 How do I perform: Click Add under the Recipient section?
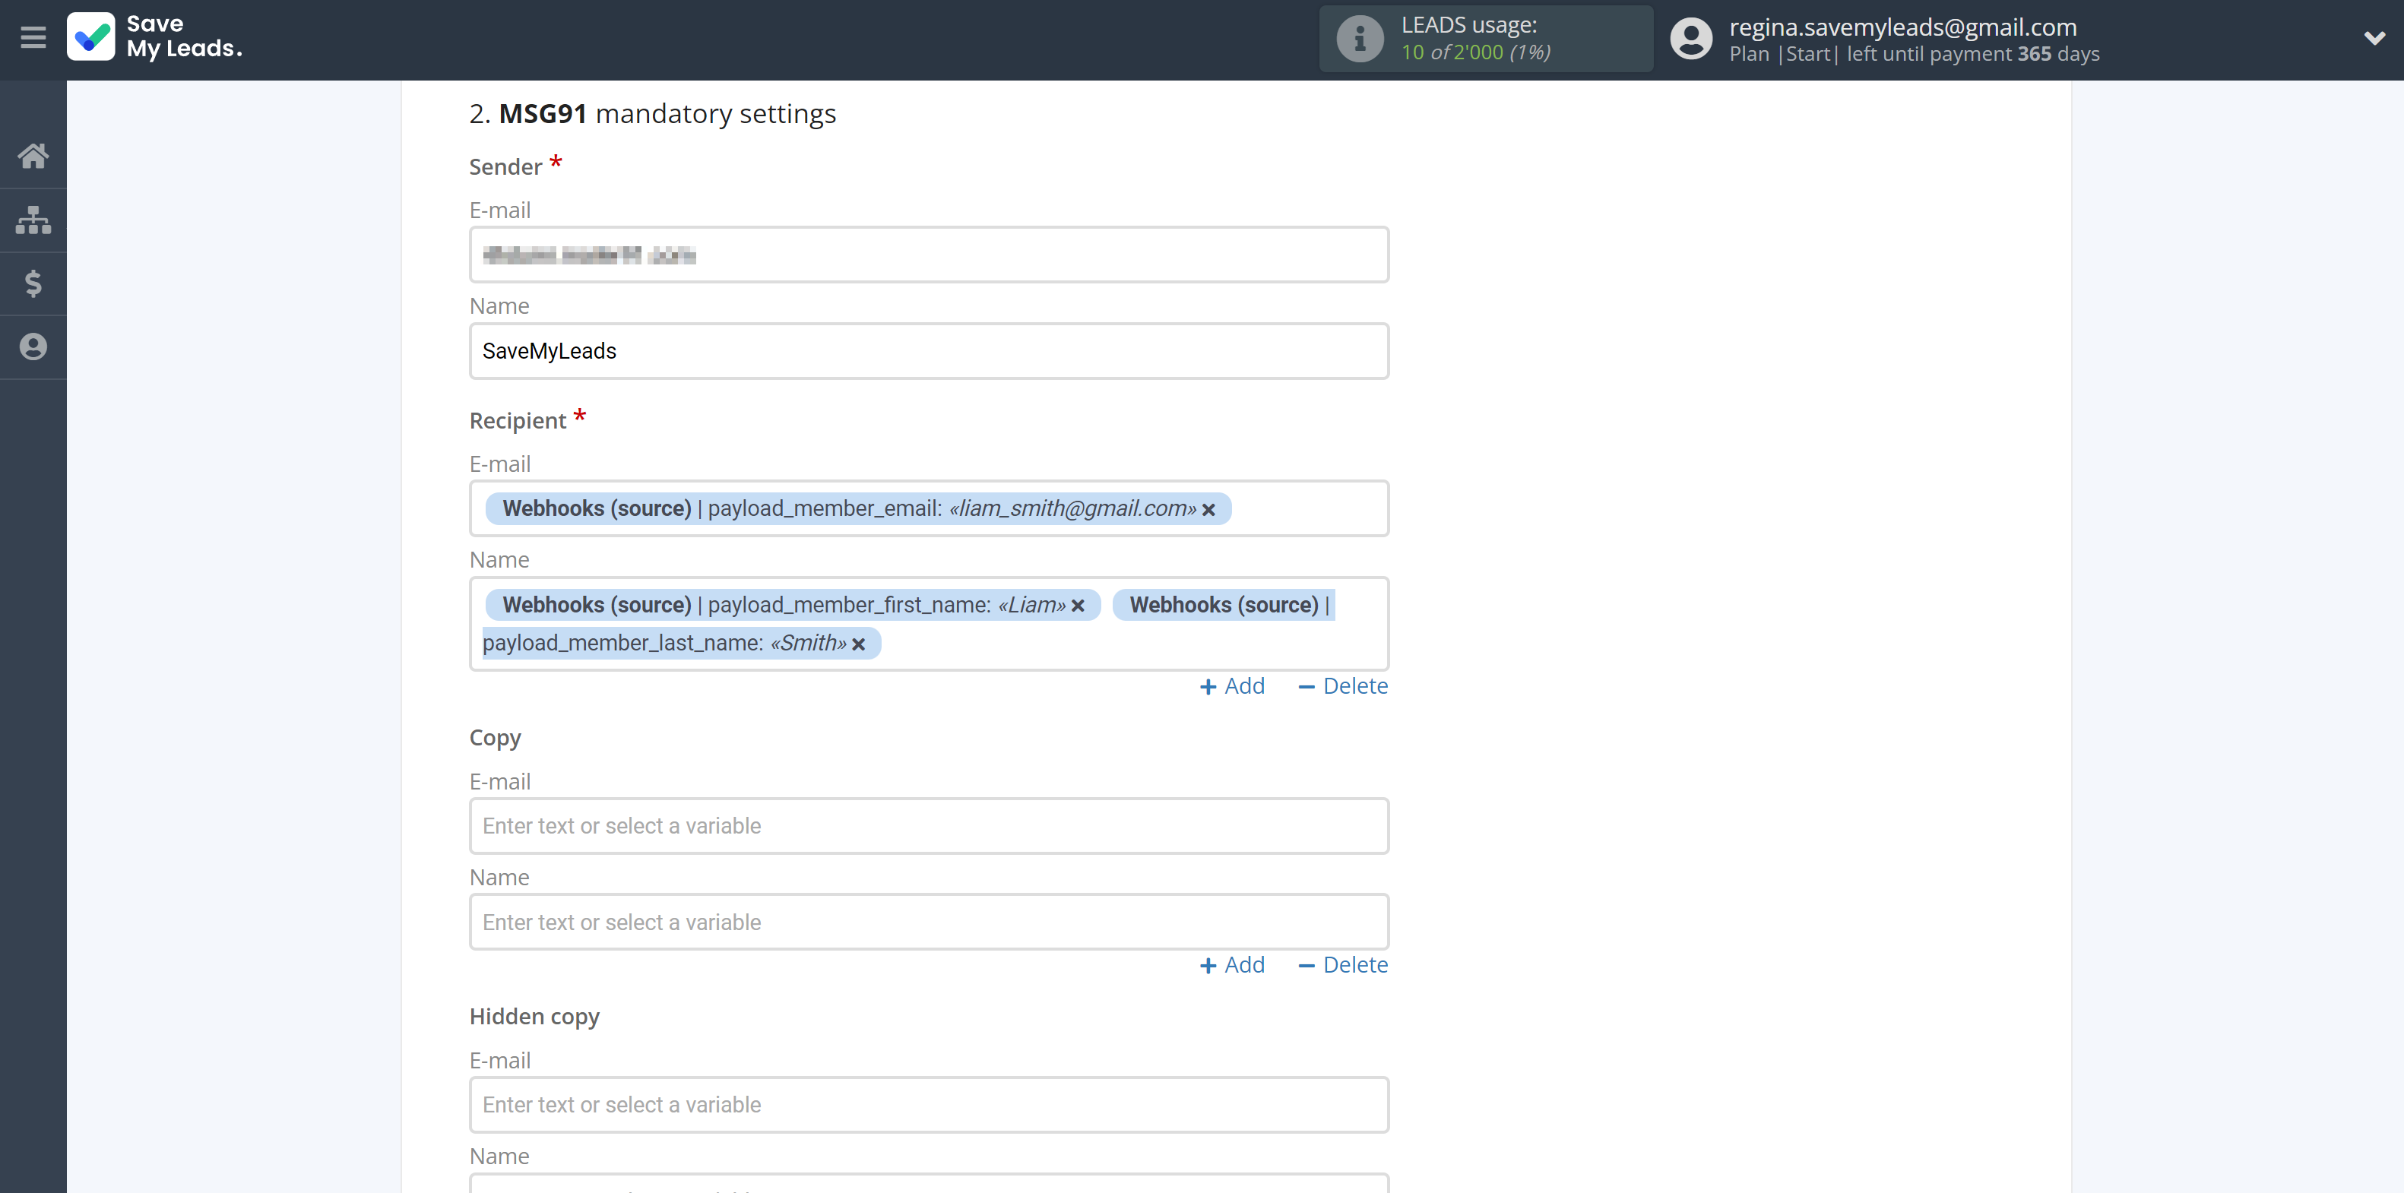click(x=1232, y=686)
